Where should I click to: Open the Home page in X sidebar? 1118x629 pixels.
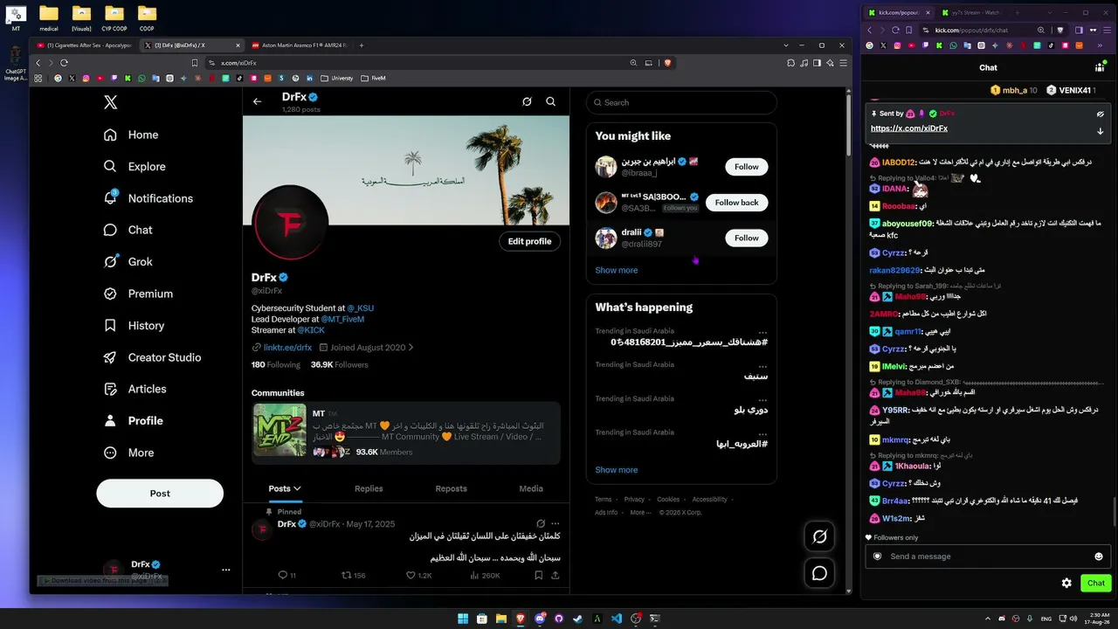(131, 135)
